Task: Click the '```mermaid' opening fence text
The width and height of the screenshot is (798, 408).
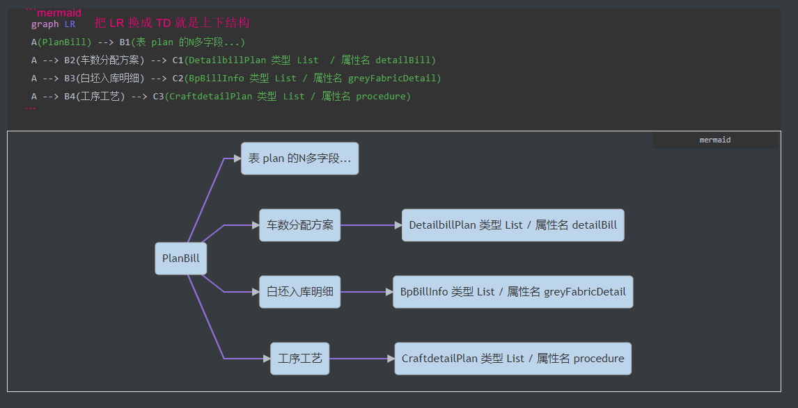Action: [54, 13]
